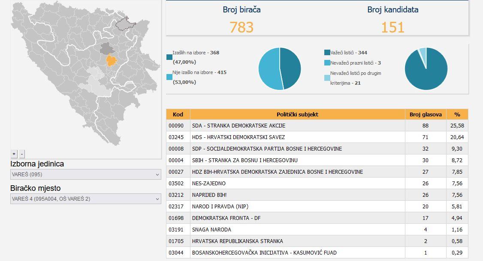Click the Broj kandidata value 151
Viewport: 483px width, 261px height.
[393, 27]
